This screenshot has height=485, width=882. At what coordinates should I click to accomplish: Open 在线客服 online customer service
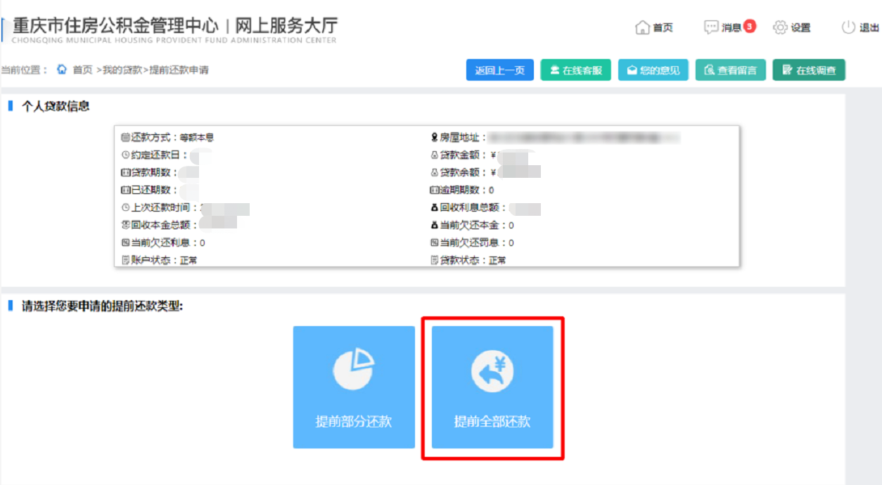point(575,70)
